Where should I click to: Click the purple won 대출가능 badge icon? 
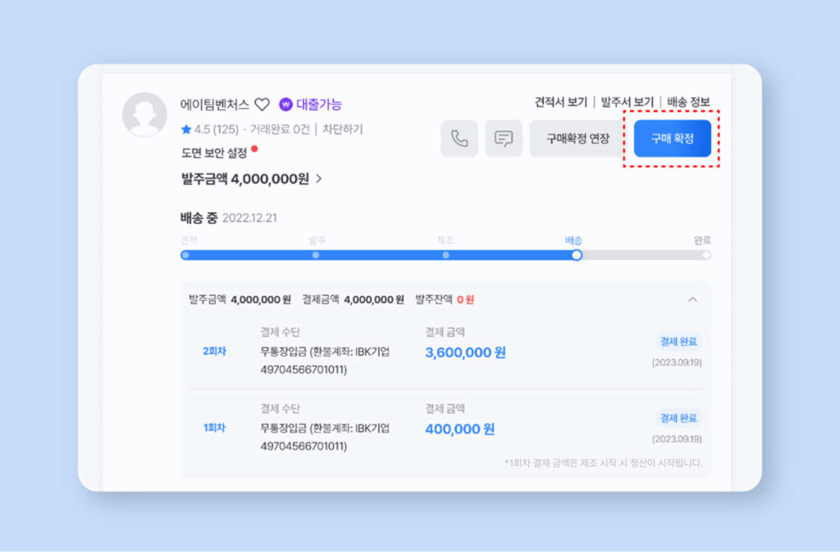[x=285, y=104]
